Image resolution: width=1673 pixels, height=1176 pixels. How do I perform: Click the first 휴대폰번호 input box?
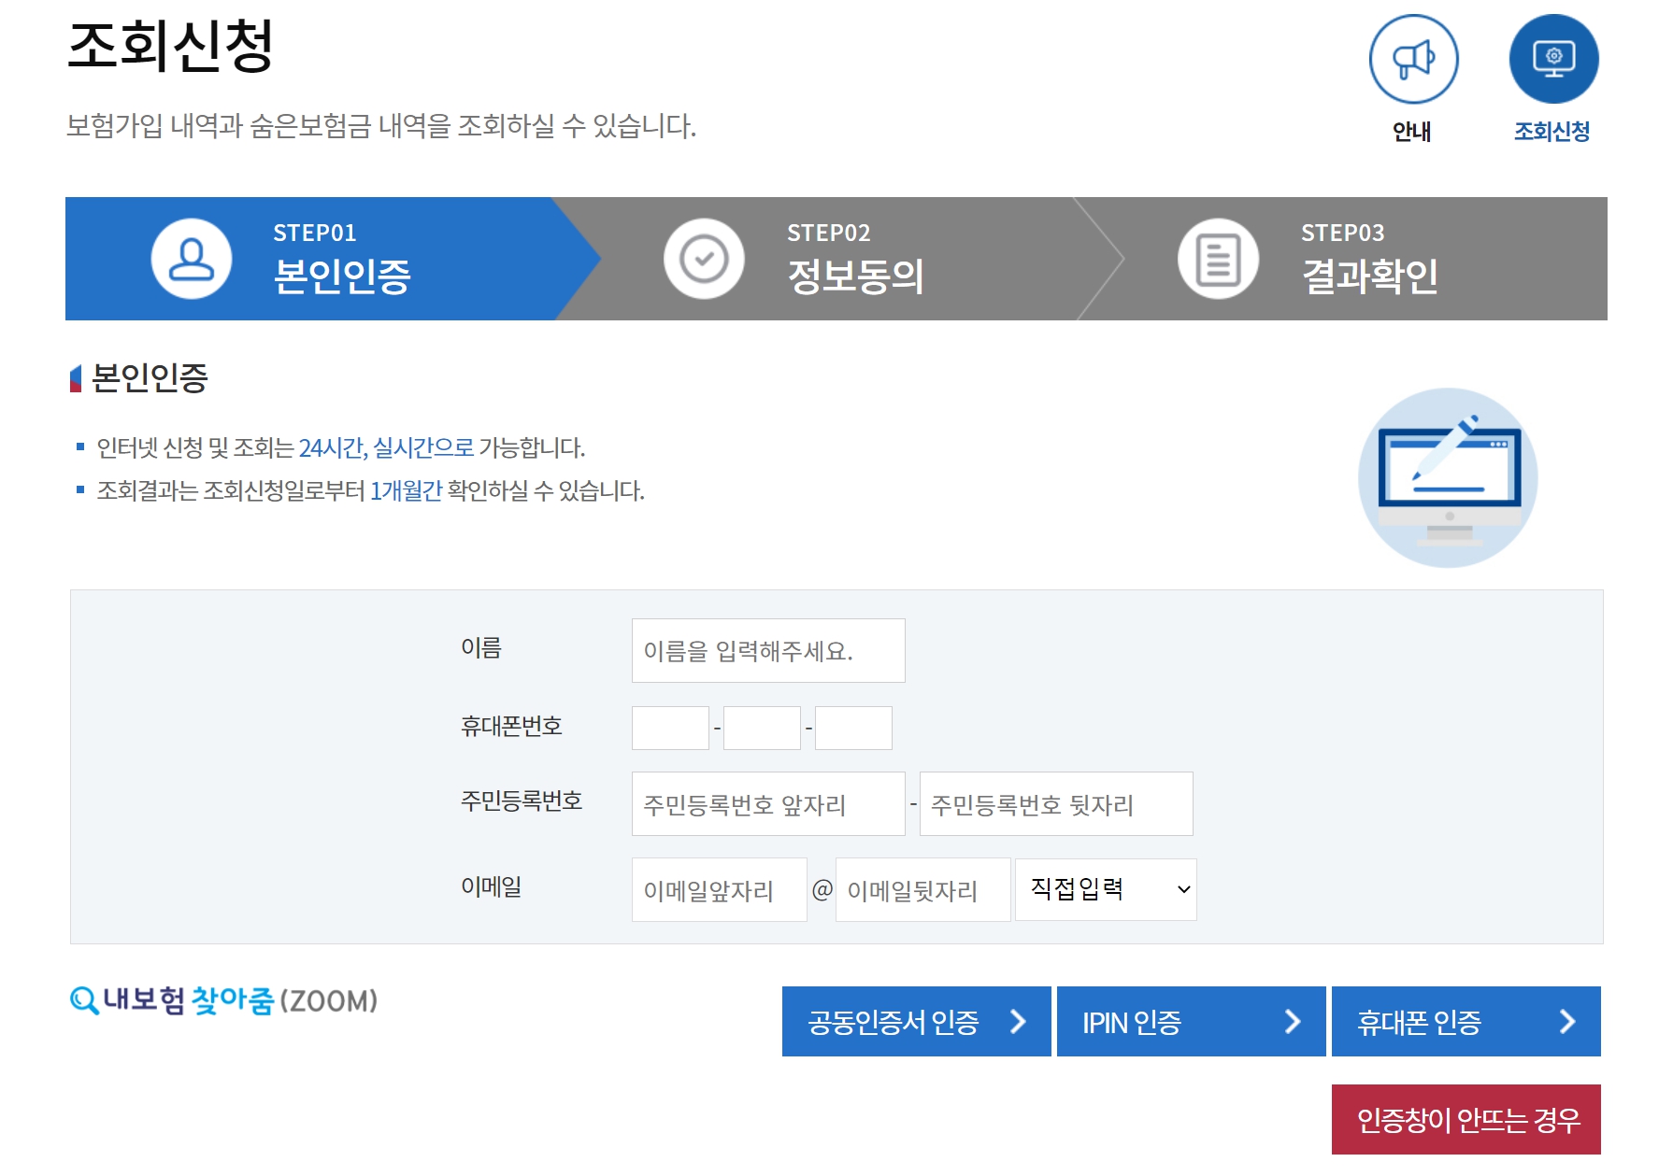[x=669, y=728]
